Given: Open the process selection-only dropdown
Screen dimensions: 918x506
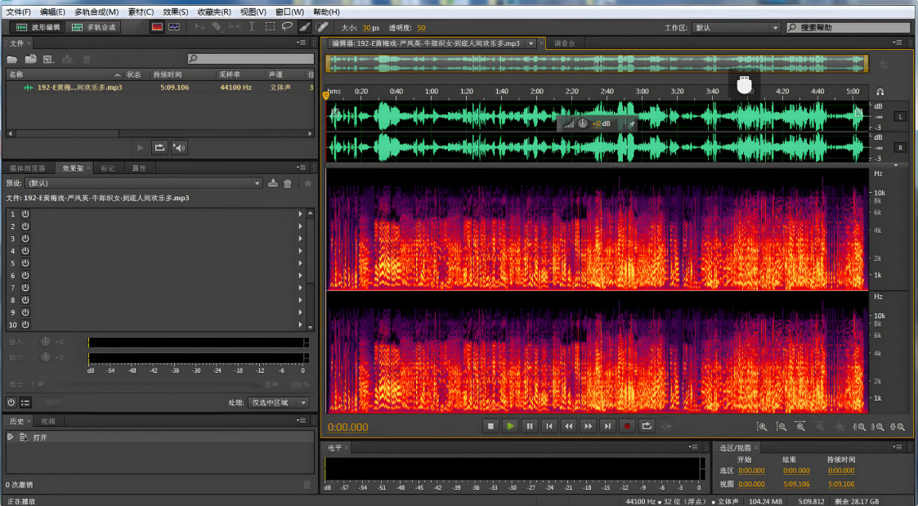Looking at the screenshot, I should (x=278, y=402).
